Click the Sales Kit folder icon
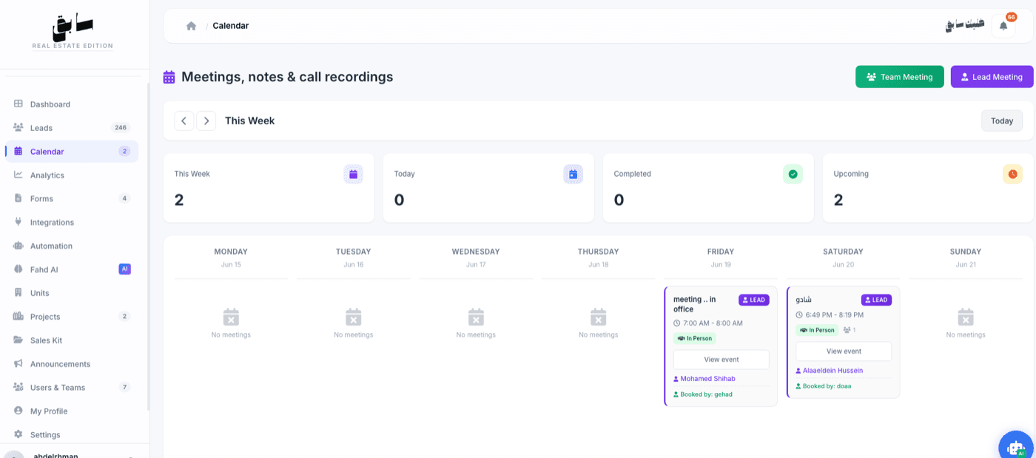 point(18,340)
